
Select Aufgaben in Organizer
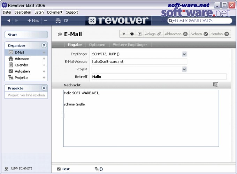tap(26, 71)
